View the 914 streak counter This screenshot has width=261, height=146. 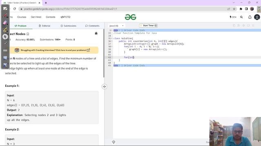tap(233, 17)
